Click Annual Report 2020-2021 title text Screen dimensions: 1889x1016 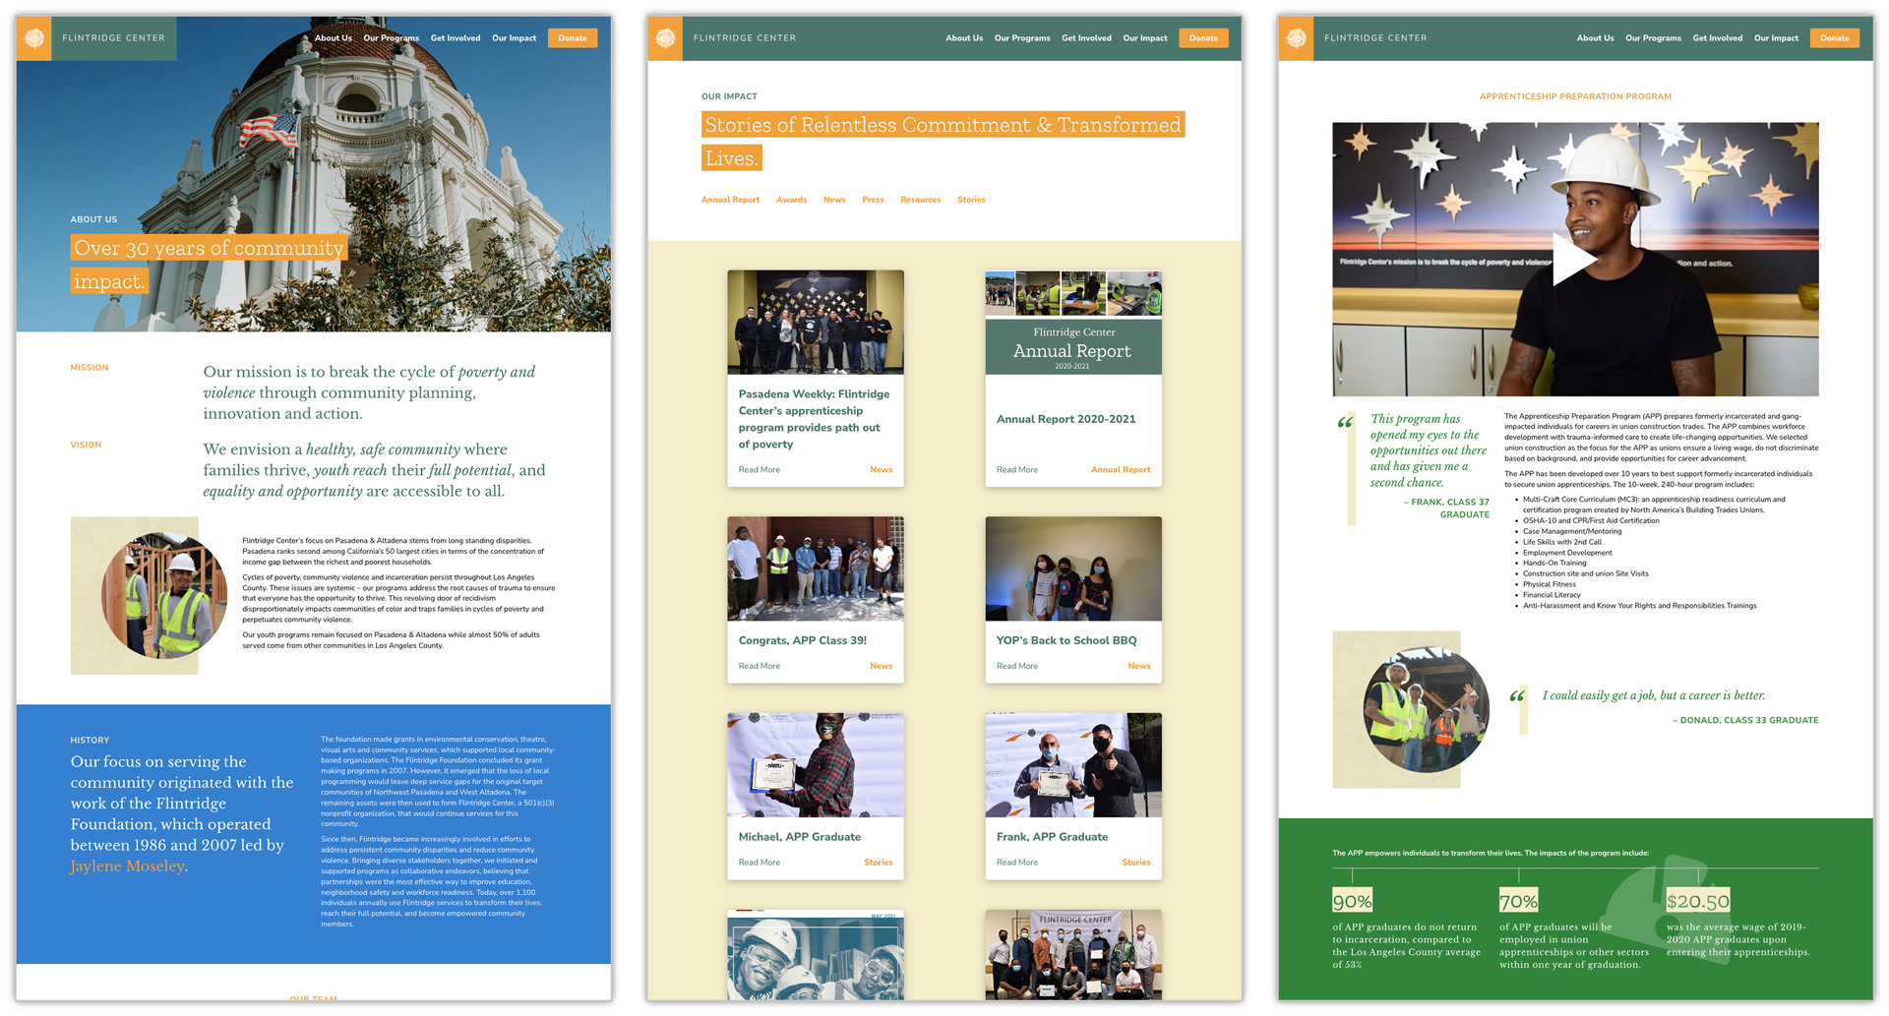1066,419
